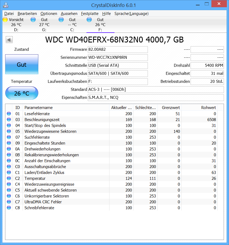Select Rohwert 63 in Laden/Entladen Zyklus row

(214, 172)
